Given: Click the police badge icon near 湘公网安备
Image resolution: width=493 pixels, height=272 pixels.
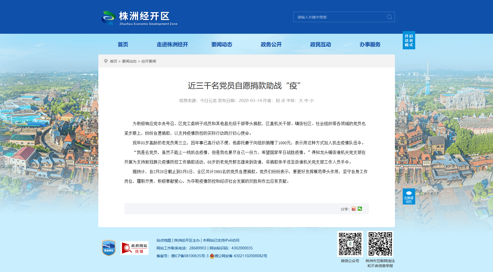Looking at the screenshot, I should (212, 256).
